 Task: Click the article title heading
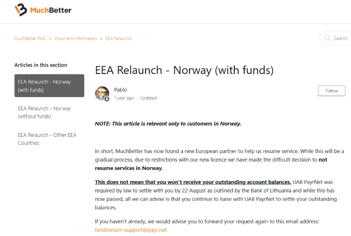tap(184, 70)
